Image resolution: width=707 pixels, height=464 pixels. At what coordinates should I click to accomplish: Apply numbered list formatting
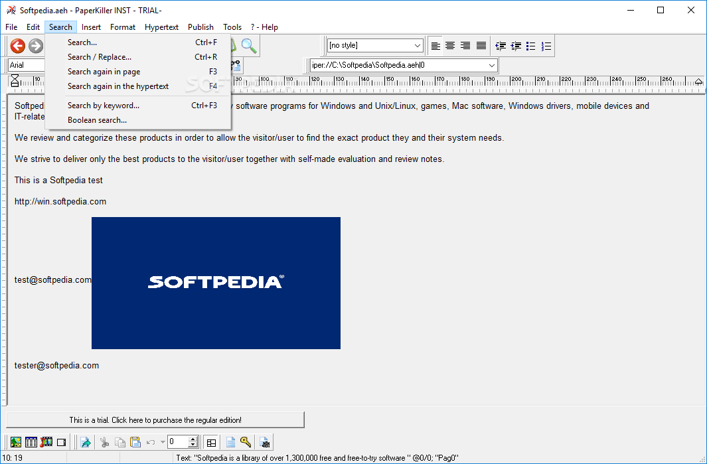tap(546, 46)
